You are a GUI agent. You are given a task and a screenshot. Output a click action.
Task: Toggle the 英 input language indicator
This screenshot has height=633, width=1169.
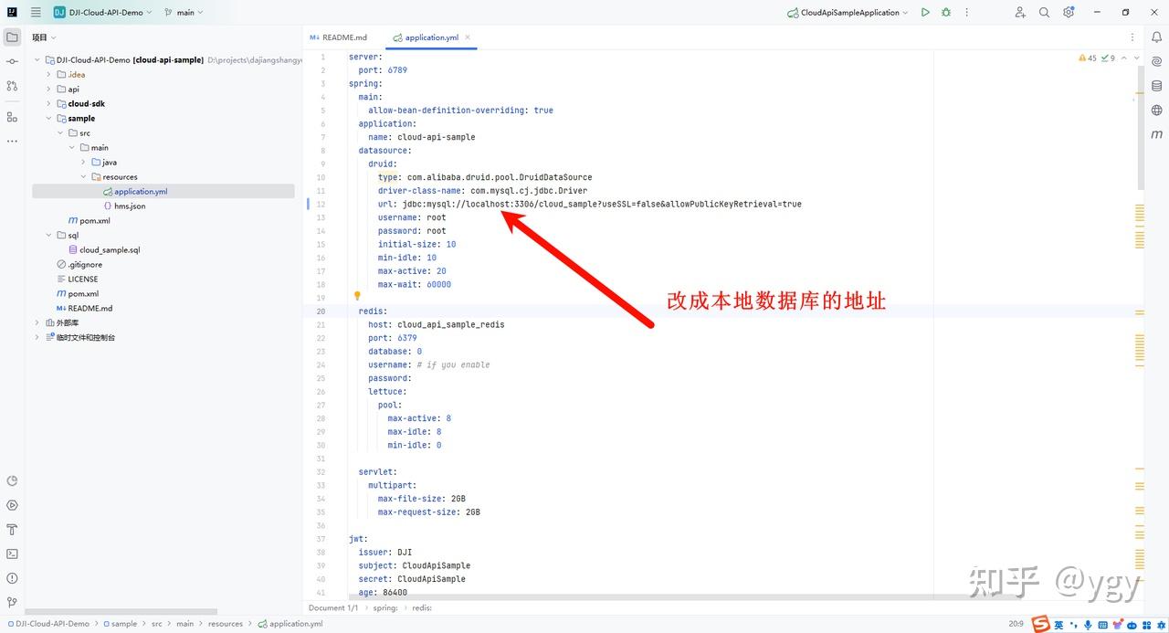[x=1058, y=625]
